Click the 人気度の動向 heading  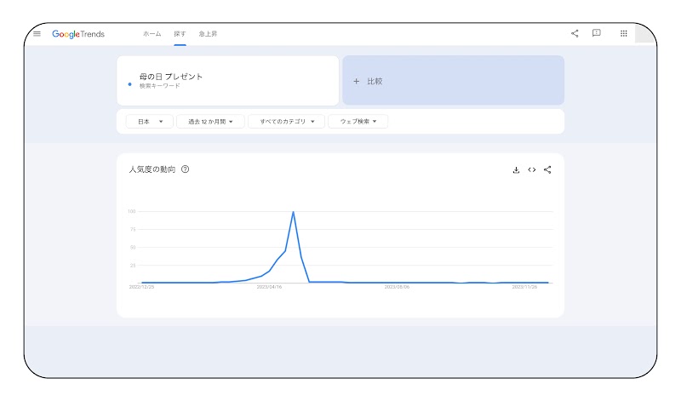pos(152,169)
